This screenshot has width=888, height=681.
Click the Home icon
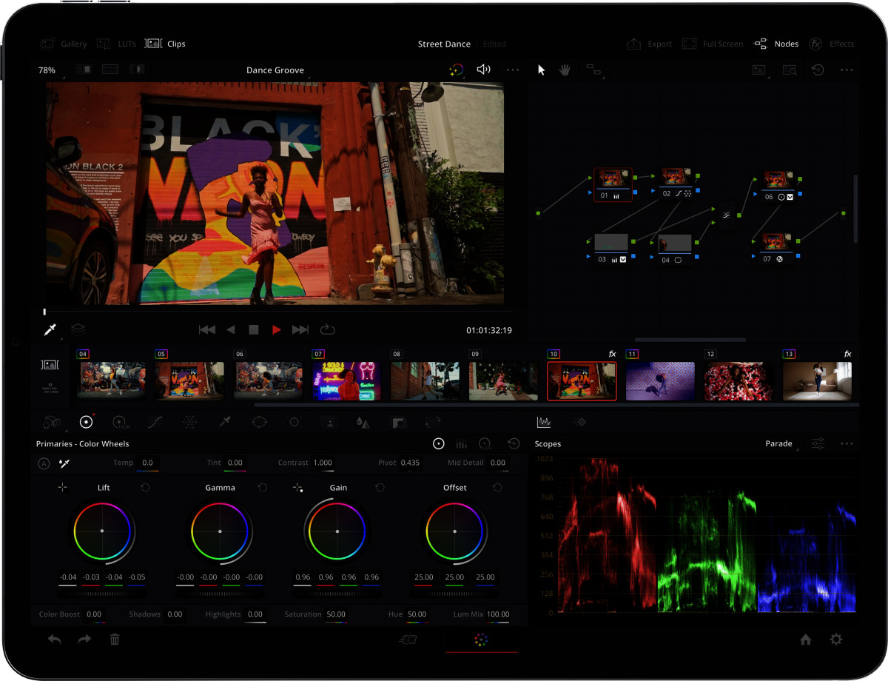pos(806,640)
